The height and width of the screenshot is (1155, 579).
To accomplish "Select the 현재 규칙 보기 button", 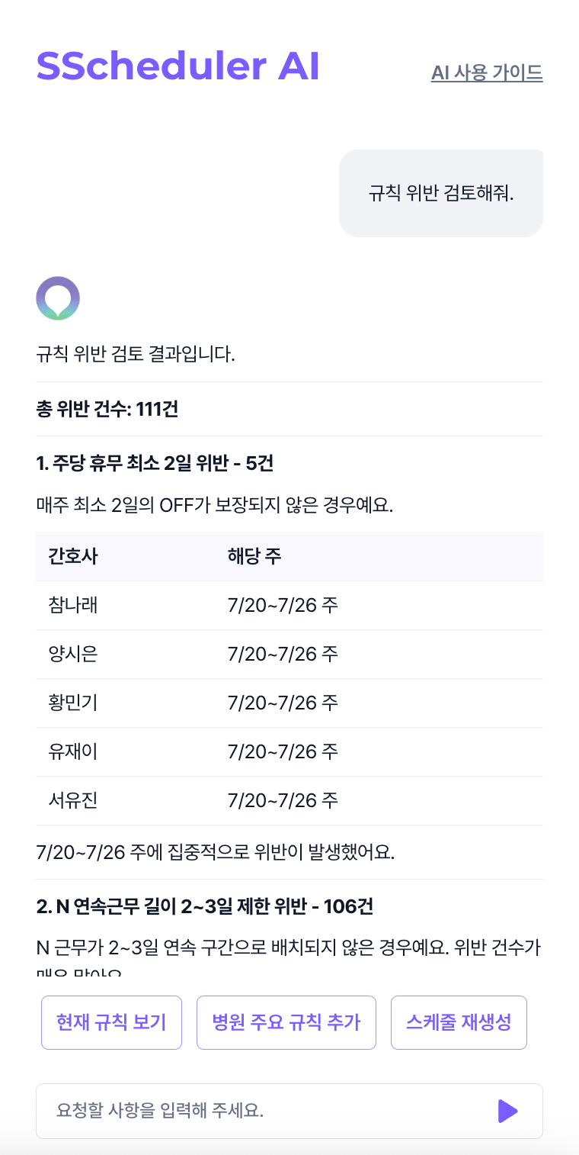I will pos(111,1022).
